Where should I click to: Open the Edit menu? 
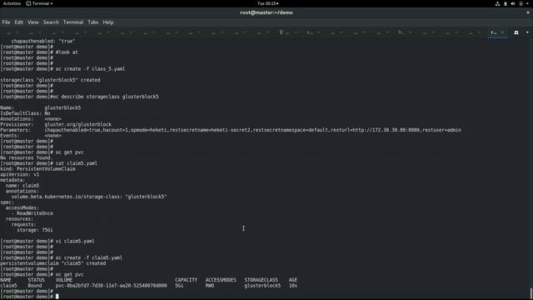(18, 22)
